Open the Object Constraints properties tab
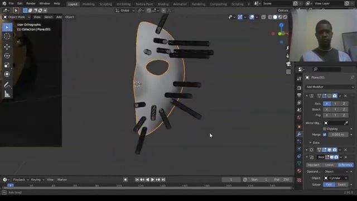357x201 pixels. pyautogui.click(x=299, y=156)
